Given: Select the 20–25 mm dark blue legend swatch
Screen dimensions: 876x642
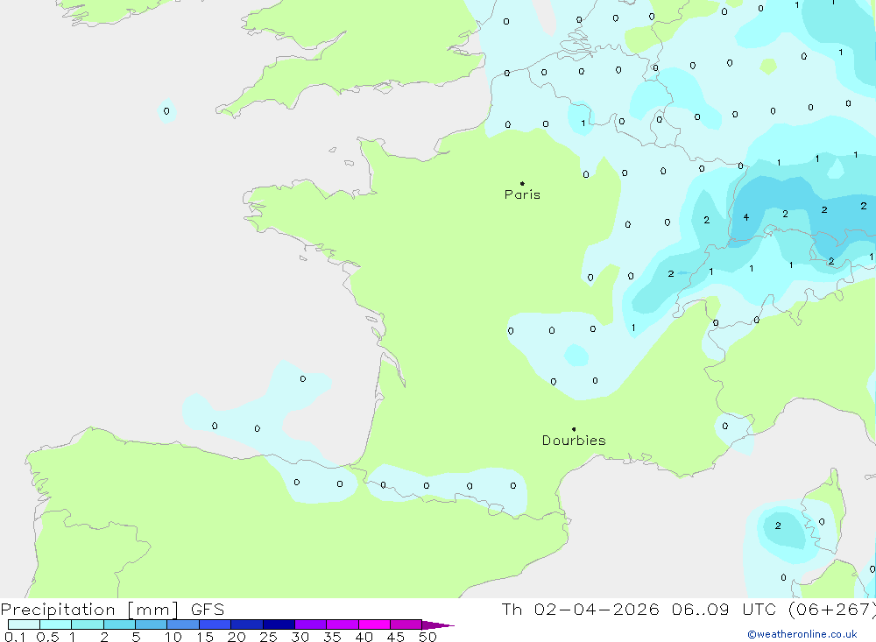Looking at the screenshot, I should [246, 624].
